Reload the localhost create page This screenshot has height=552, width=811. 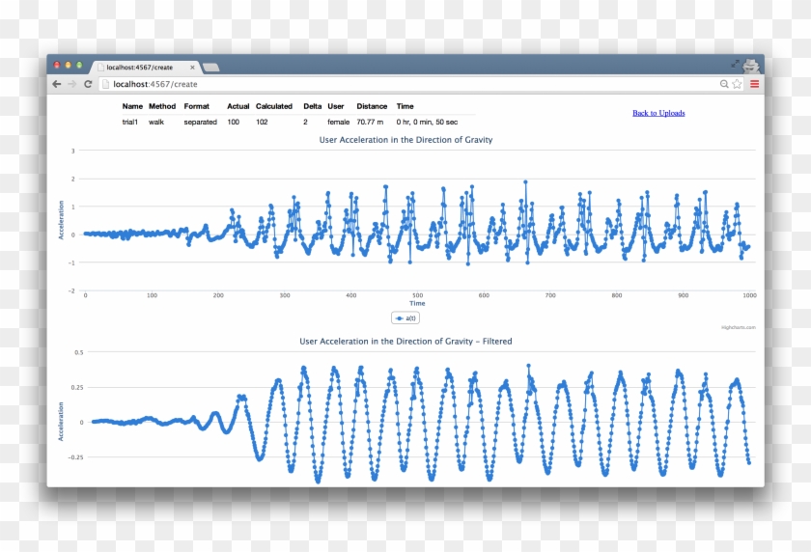point(88,84)
